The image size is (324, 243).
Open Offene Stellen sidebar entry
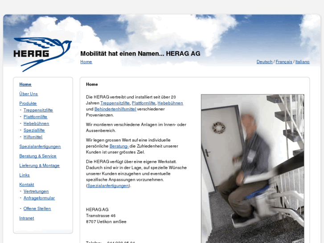(x=37, y=209)
